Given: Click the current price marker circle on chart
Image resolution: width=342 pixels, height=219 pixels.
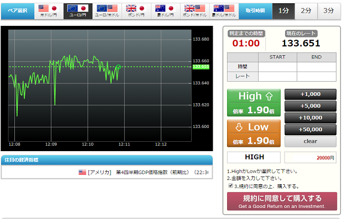Looking at the screenshot, I should pyautogui.click(x=118, y=67).
